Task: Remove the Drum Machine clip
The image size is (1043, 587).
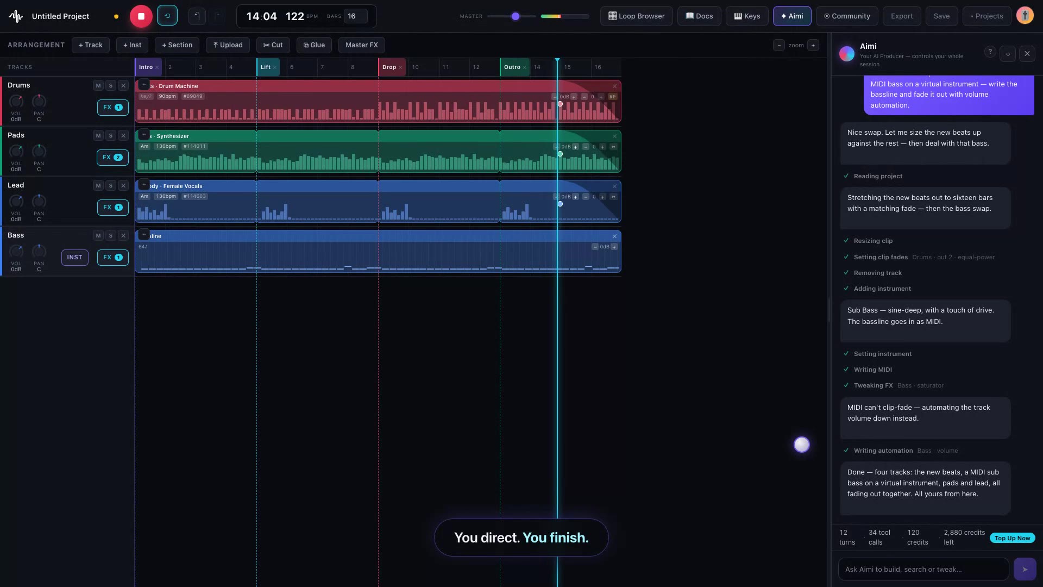Action: click(614, 86)
